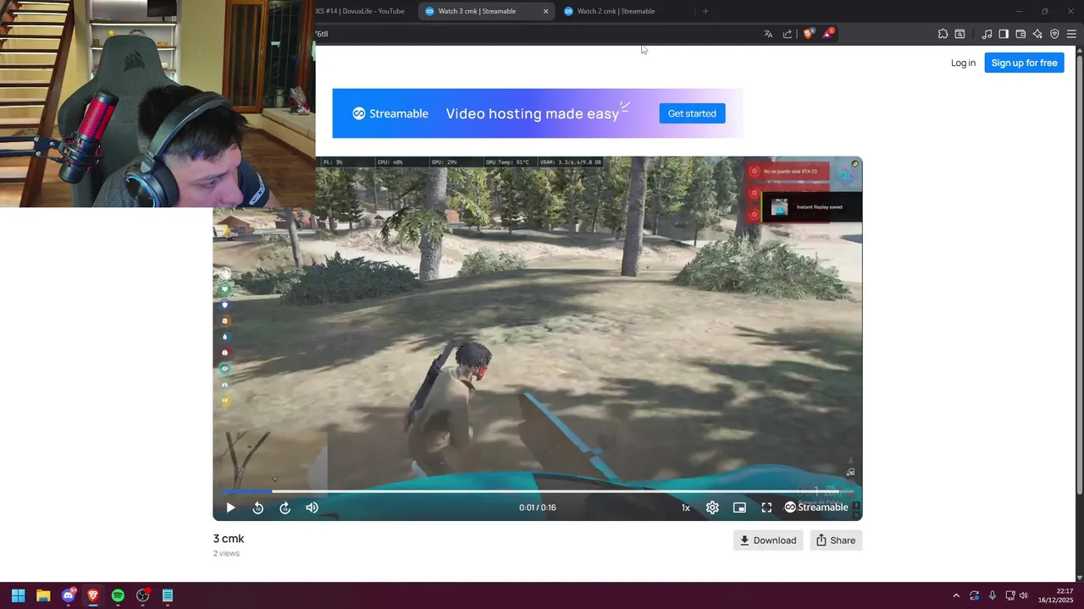
Task: Open the Brave Wallet icon
Action: [x=1020, y=34]
